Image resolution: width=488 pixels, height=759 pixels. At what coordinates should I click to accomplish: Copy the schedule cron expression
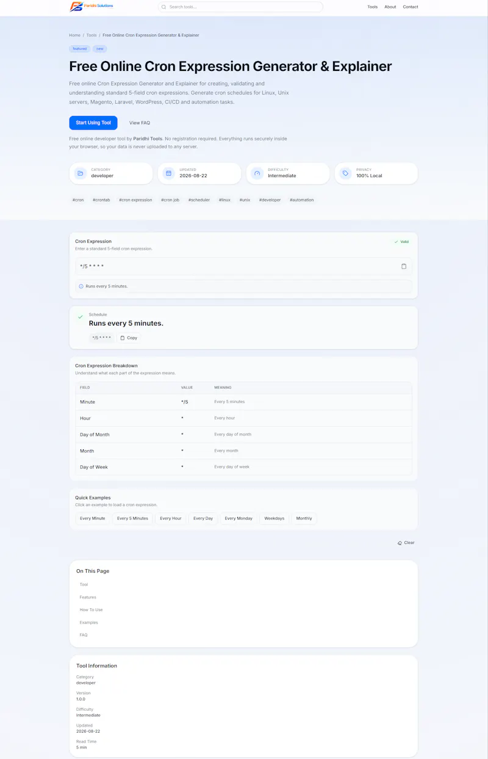(129, 338)
